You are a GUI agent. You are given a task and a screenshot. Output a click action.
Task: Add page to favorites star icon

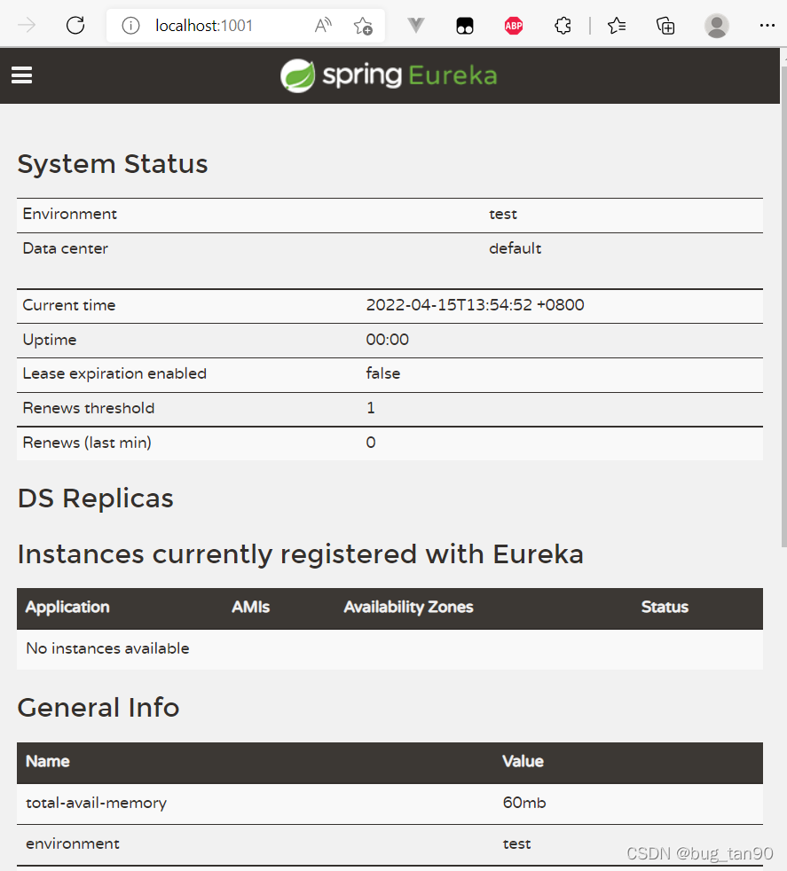click(x=363, y=26)
